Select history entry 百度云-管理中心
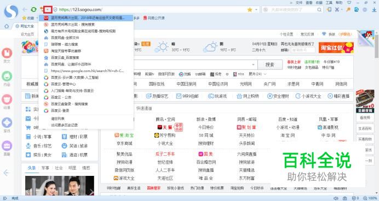Screen dimensions: 379x201 (86, 84)
